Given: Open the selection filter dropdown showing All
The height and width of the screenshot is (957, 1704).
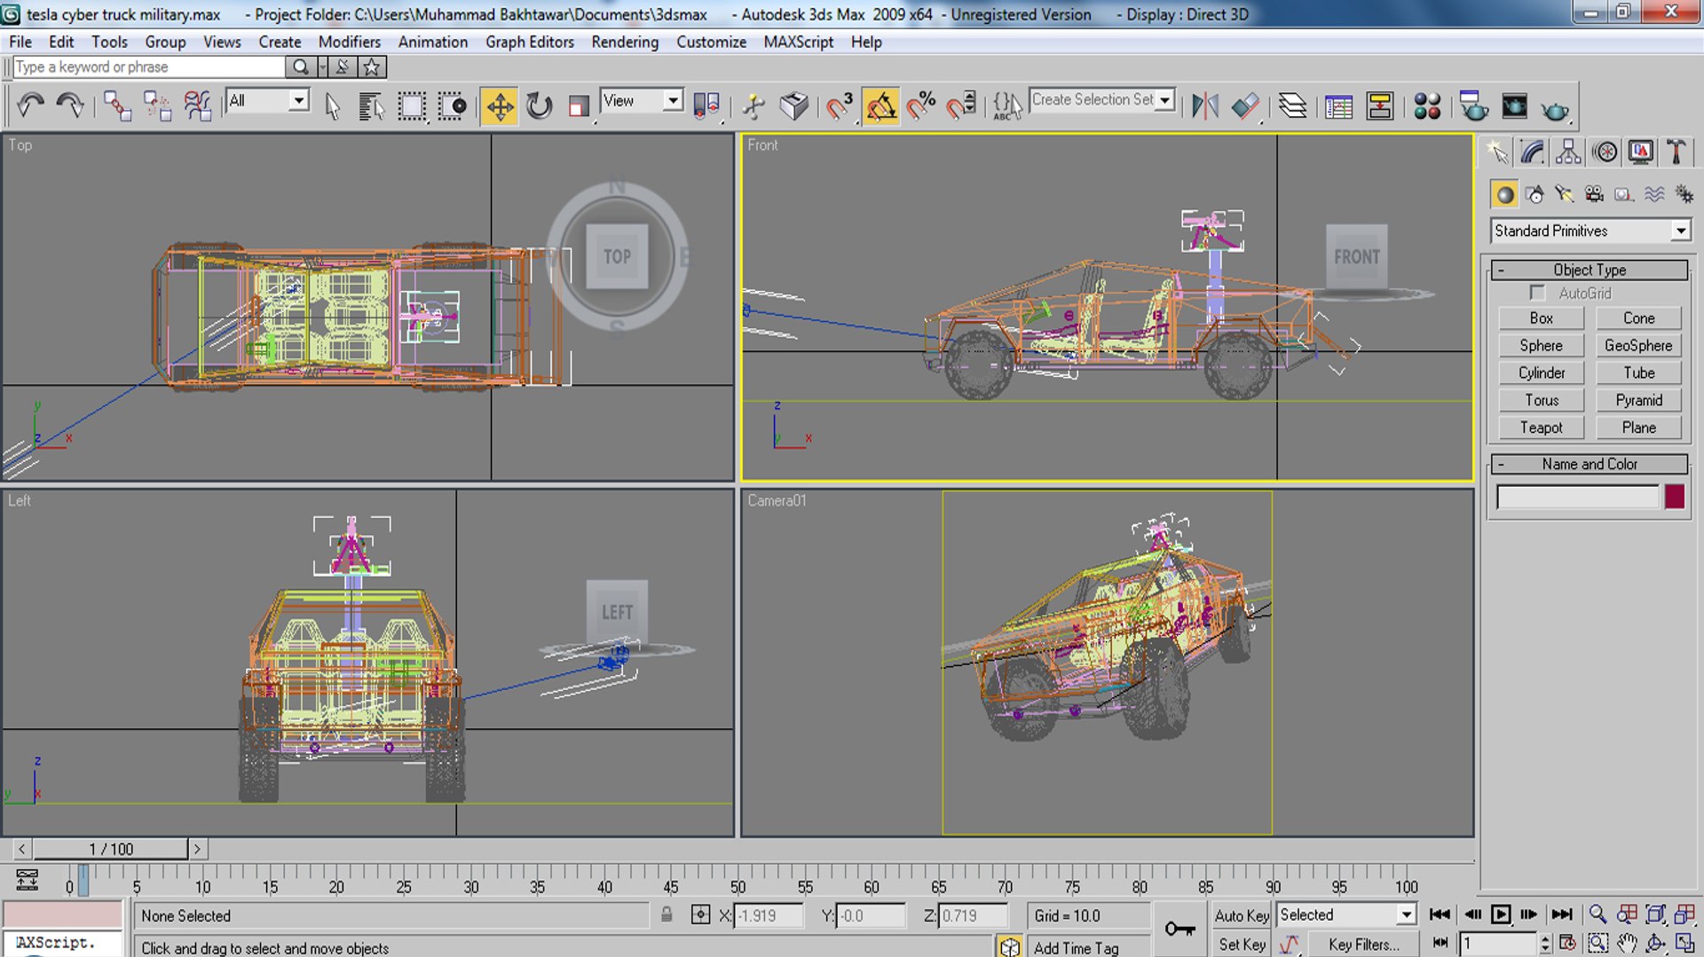Looking at the screenshot, I should [x=267, y=100].
